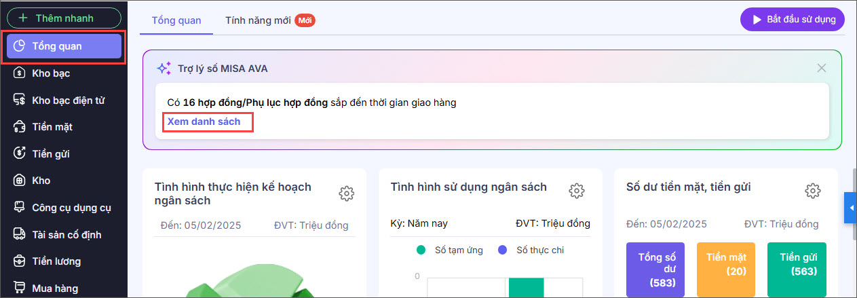The height and width of the screenshot is (298, 857).
Task: Close the MISA AVA assistant banner
Action: point(822,68)
